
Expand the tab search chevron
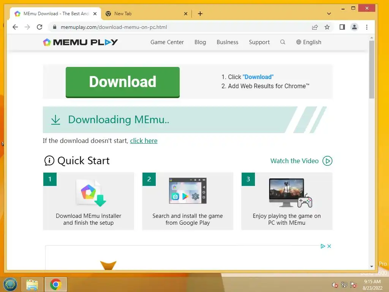coord(329,14)
